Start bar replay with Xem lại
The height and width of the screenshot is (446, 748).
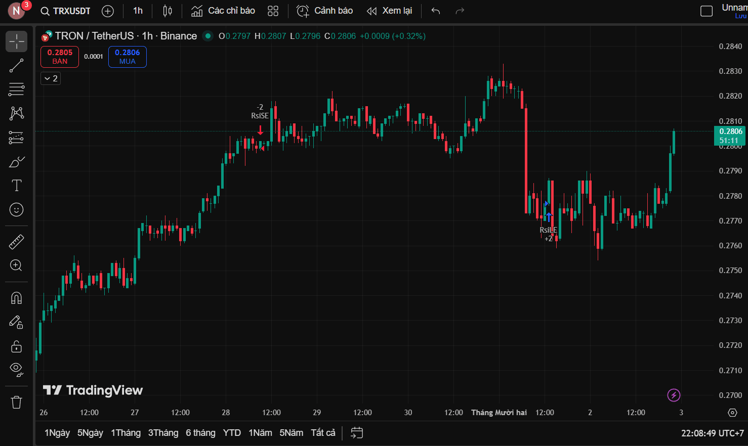pyautogui.click(x=389, y=11)
